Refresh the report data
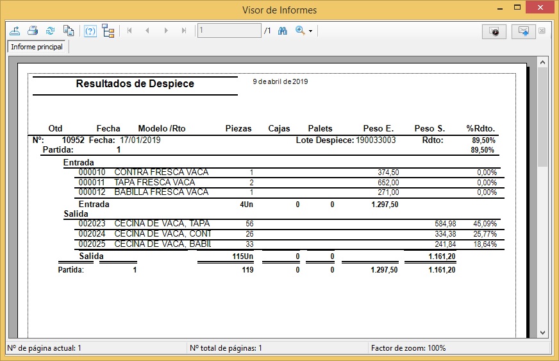Screen dimensions: 559x361 [x=51, y=31]
